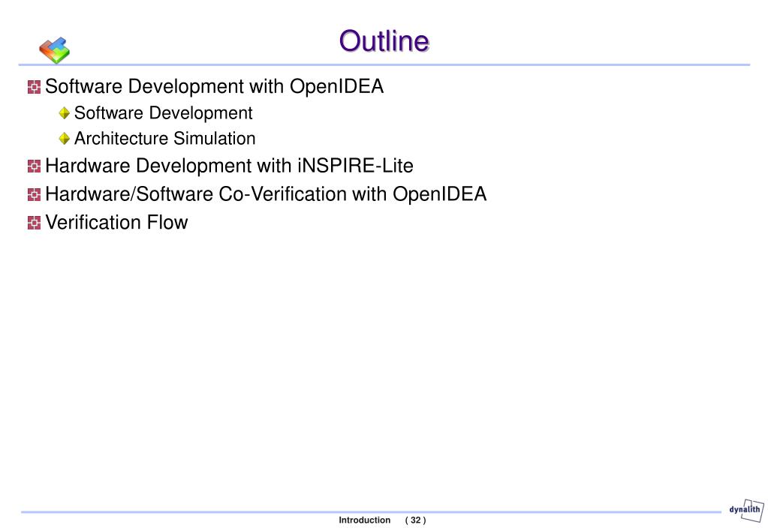Screen dimensions: 768x531
Task: Select the text Hardware Development with iNSPIRE-Lite
Action: 229,166
